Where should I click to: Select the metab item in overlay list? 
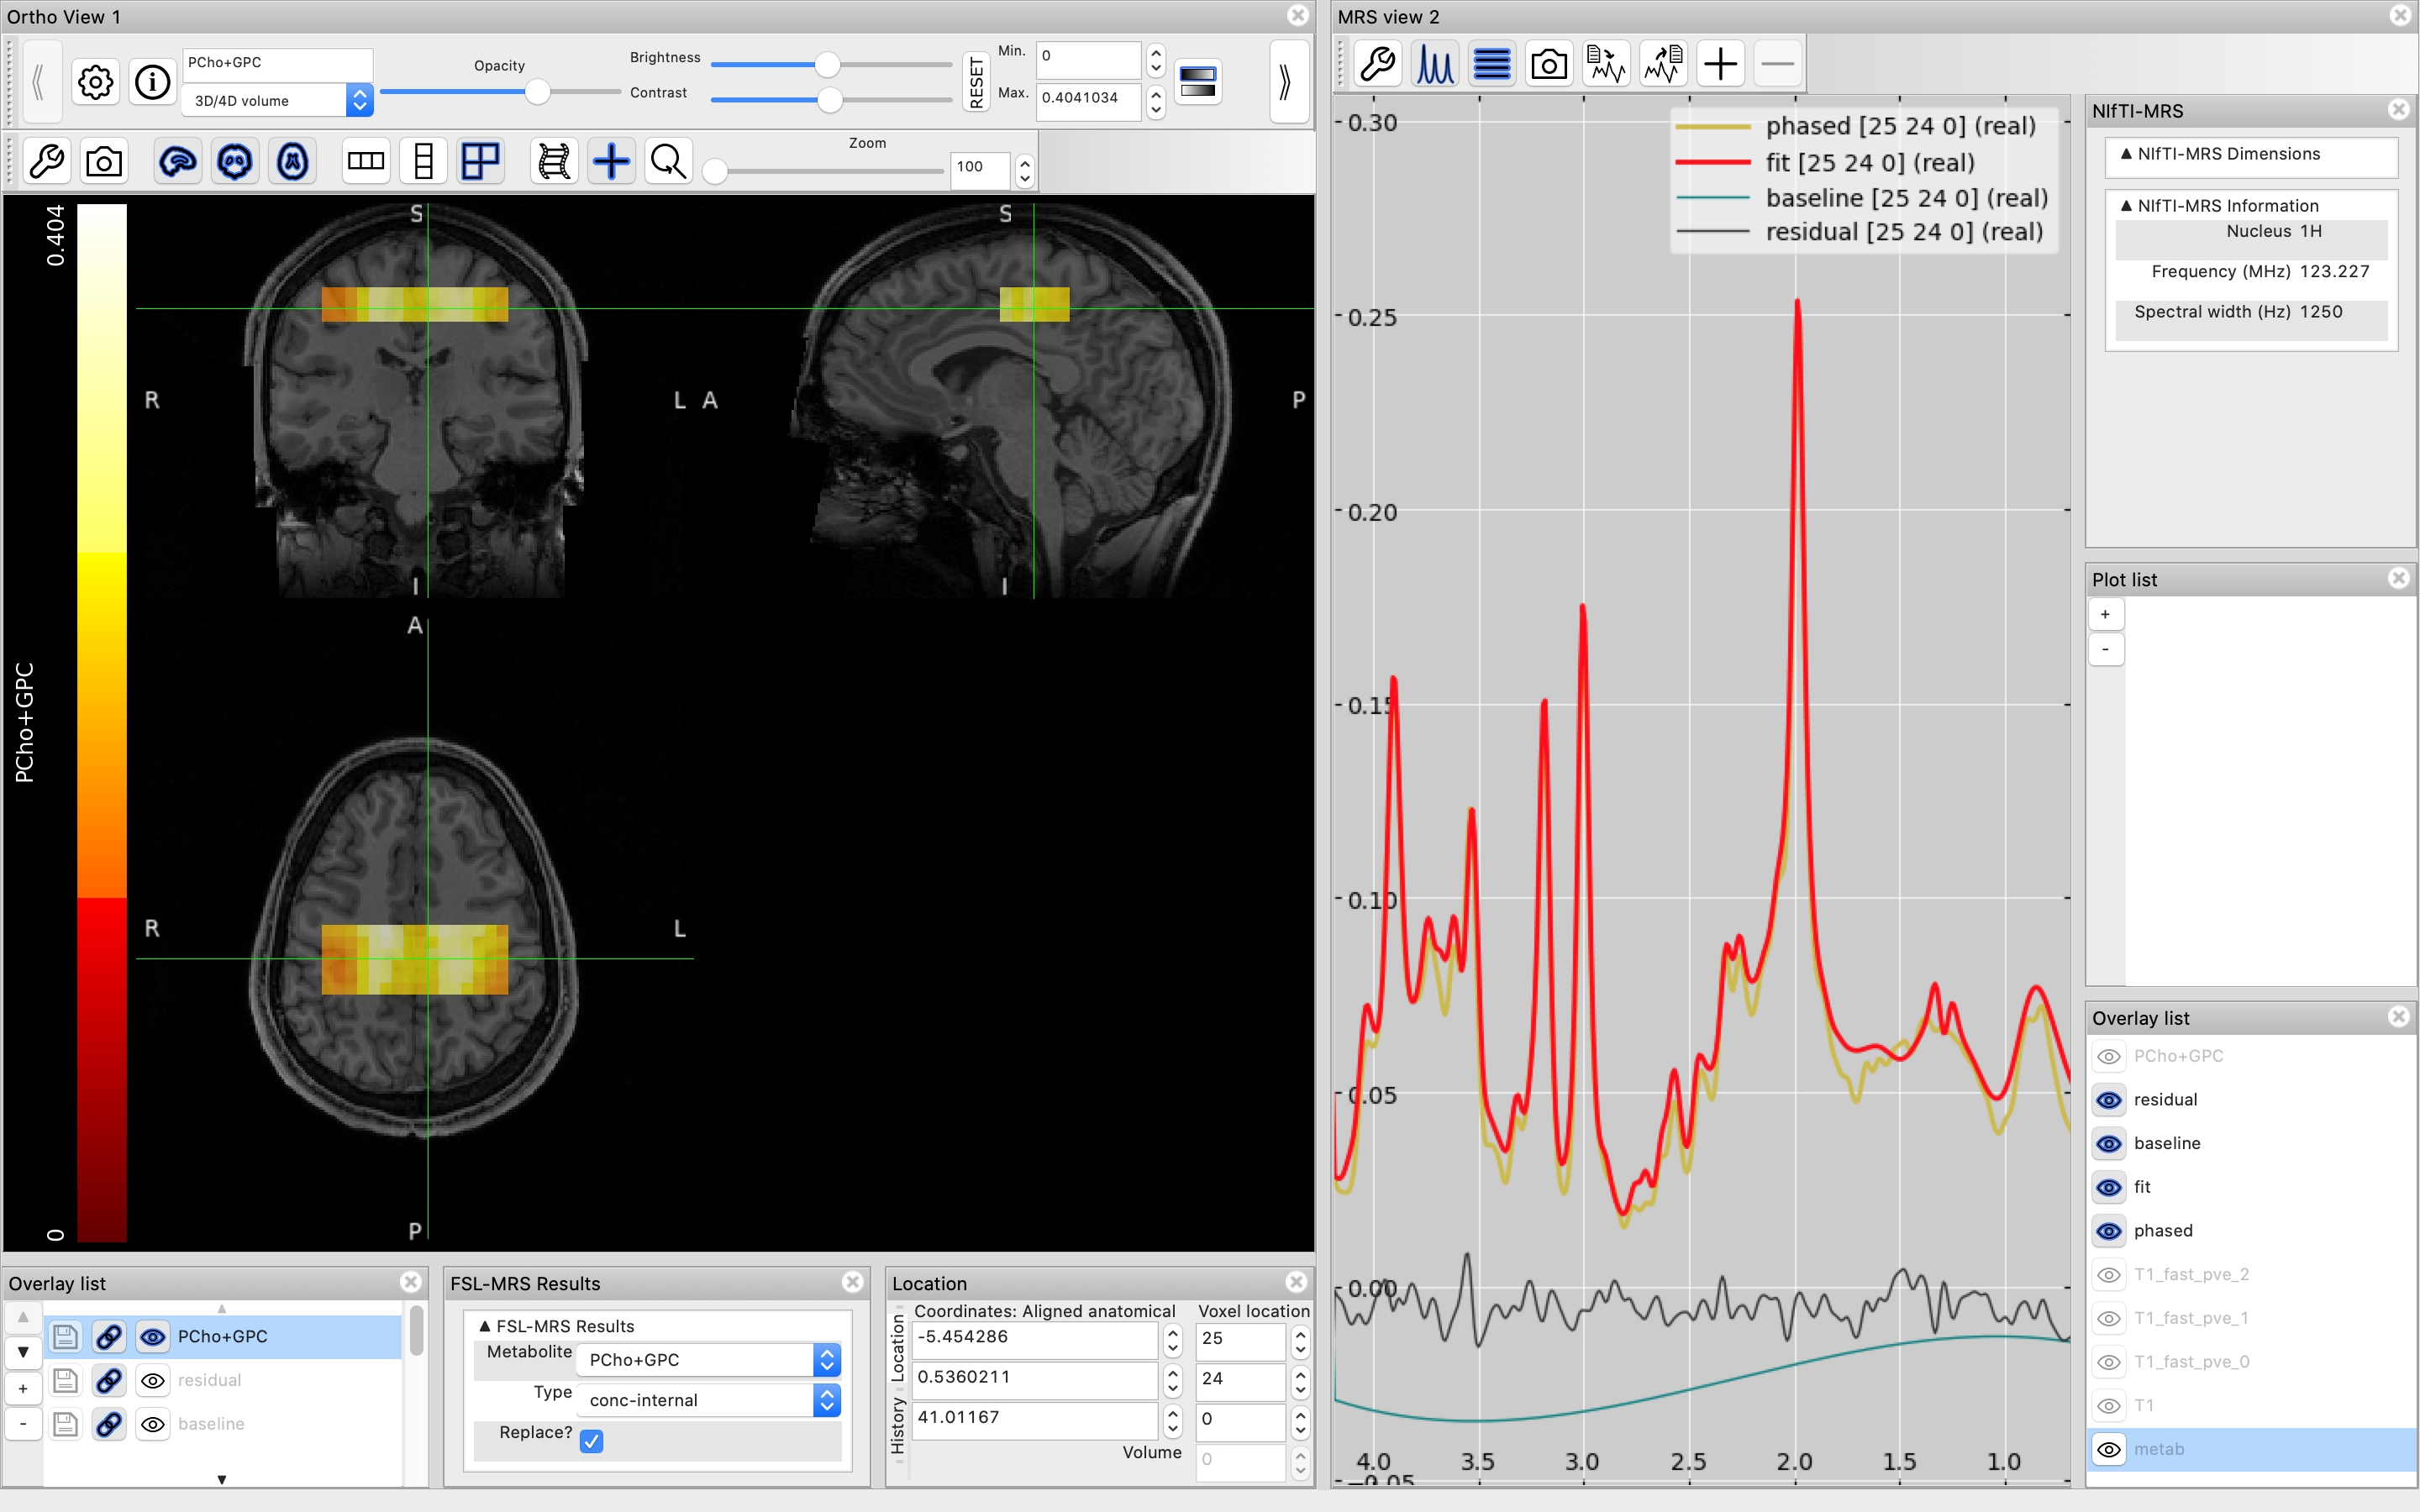[x=2159, y=1449]
